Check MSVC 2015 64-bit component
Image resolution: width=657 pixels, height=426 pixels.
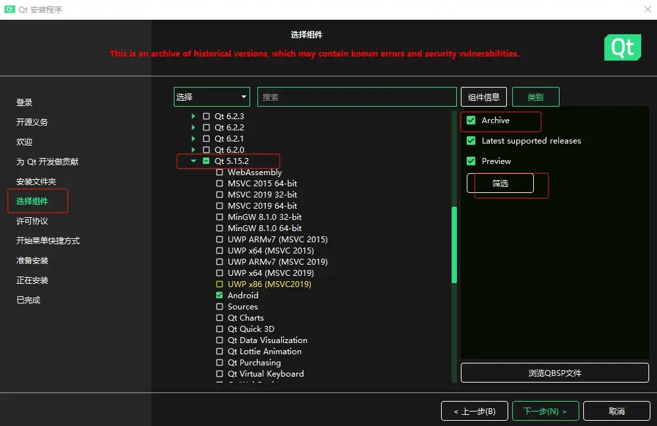point(219,184)
